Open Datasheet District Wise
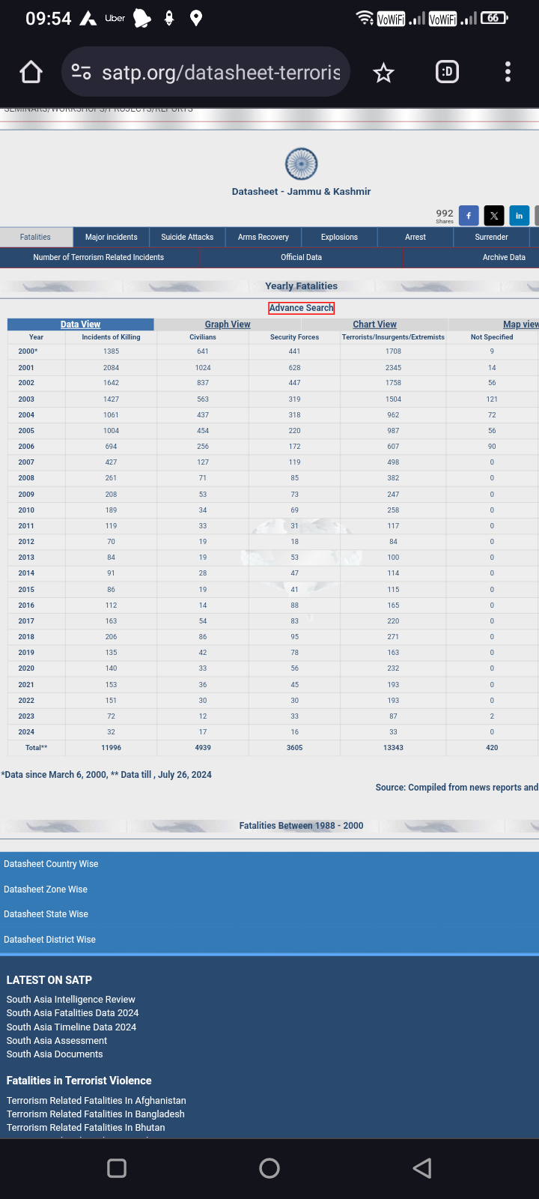This screenshot has width=539, height=1199. click(x=49, y=940)
